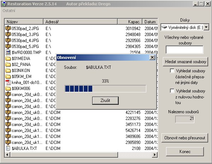Sort by Název column header
212x164 pixels.
[x=24, y=22]
